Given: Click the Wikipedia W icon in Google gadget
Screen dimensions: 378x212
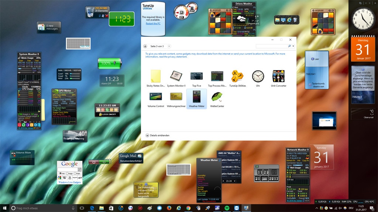Looking at the screenshot, I should pos(65,178).
